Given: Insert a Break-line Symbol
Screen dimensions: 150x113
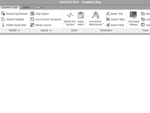Looking at the screenshot, I should (x=70, y=19).
